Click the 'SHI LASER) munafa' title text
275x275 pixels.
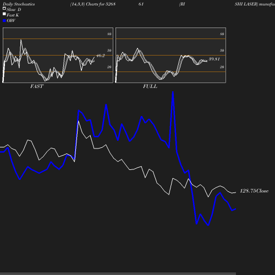(x=255, y=4)
